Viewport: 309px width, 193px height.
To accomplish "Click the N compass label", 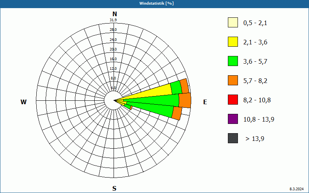I will [114, 14].
